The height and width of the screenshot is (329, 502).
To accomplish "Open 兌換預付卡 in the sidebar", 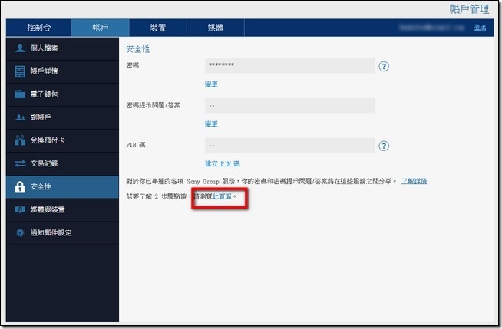I will [62, 140].
